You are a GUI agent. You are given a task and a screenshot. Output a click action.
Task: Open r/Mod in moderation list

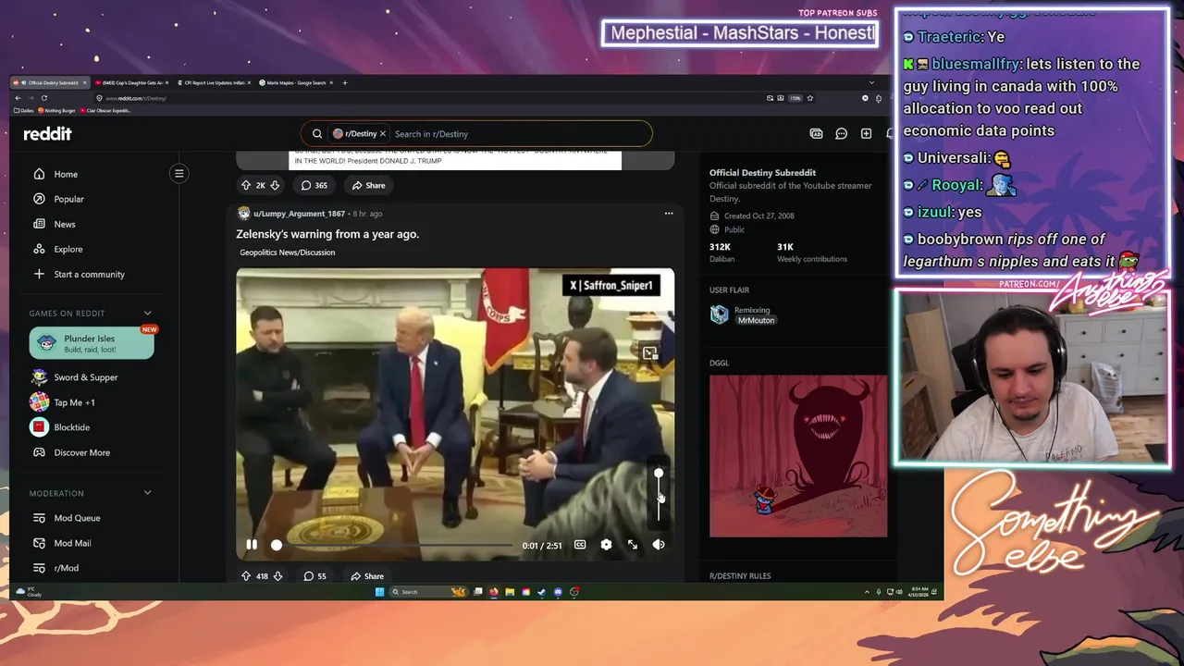click(66, 568)
